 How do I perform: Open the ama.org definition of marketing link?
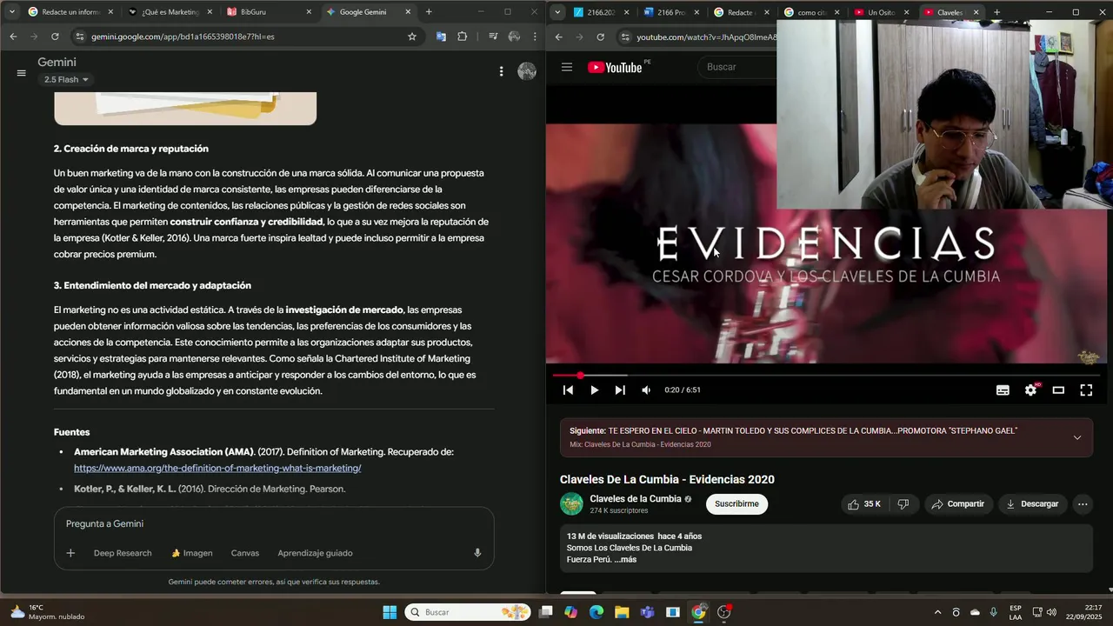[x=217, y=468]
